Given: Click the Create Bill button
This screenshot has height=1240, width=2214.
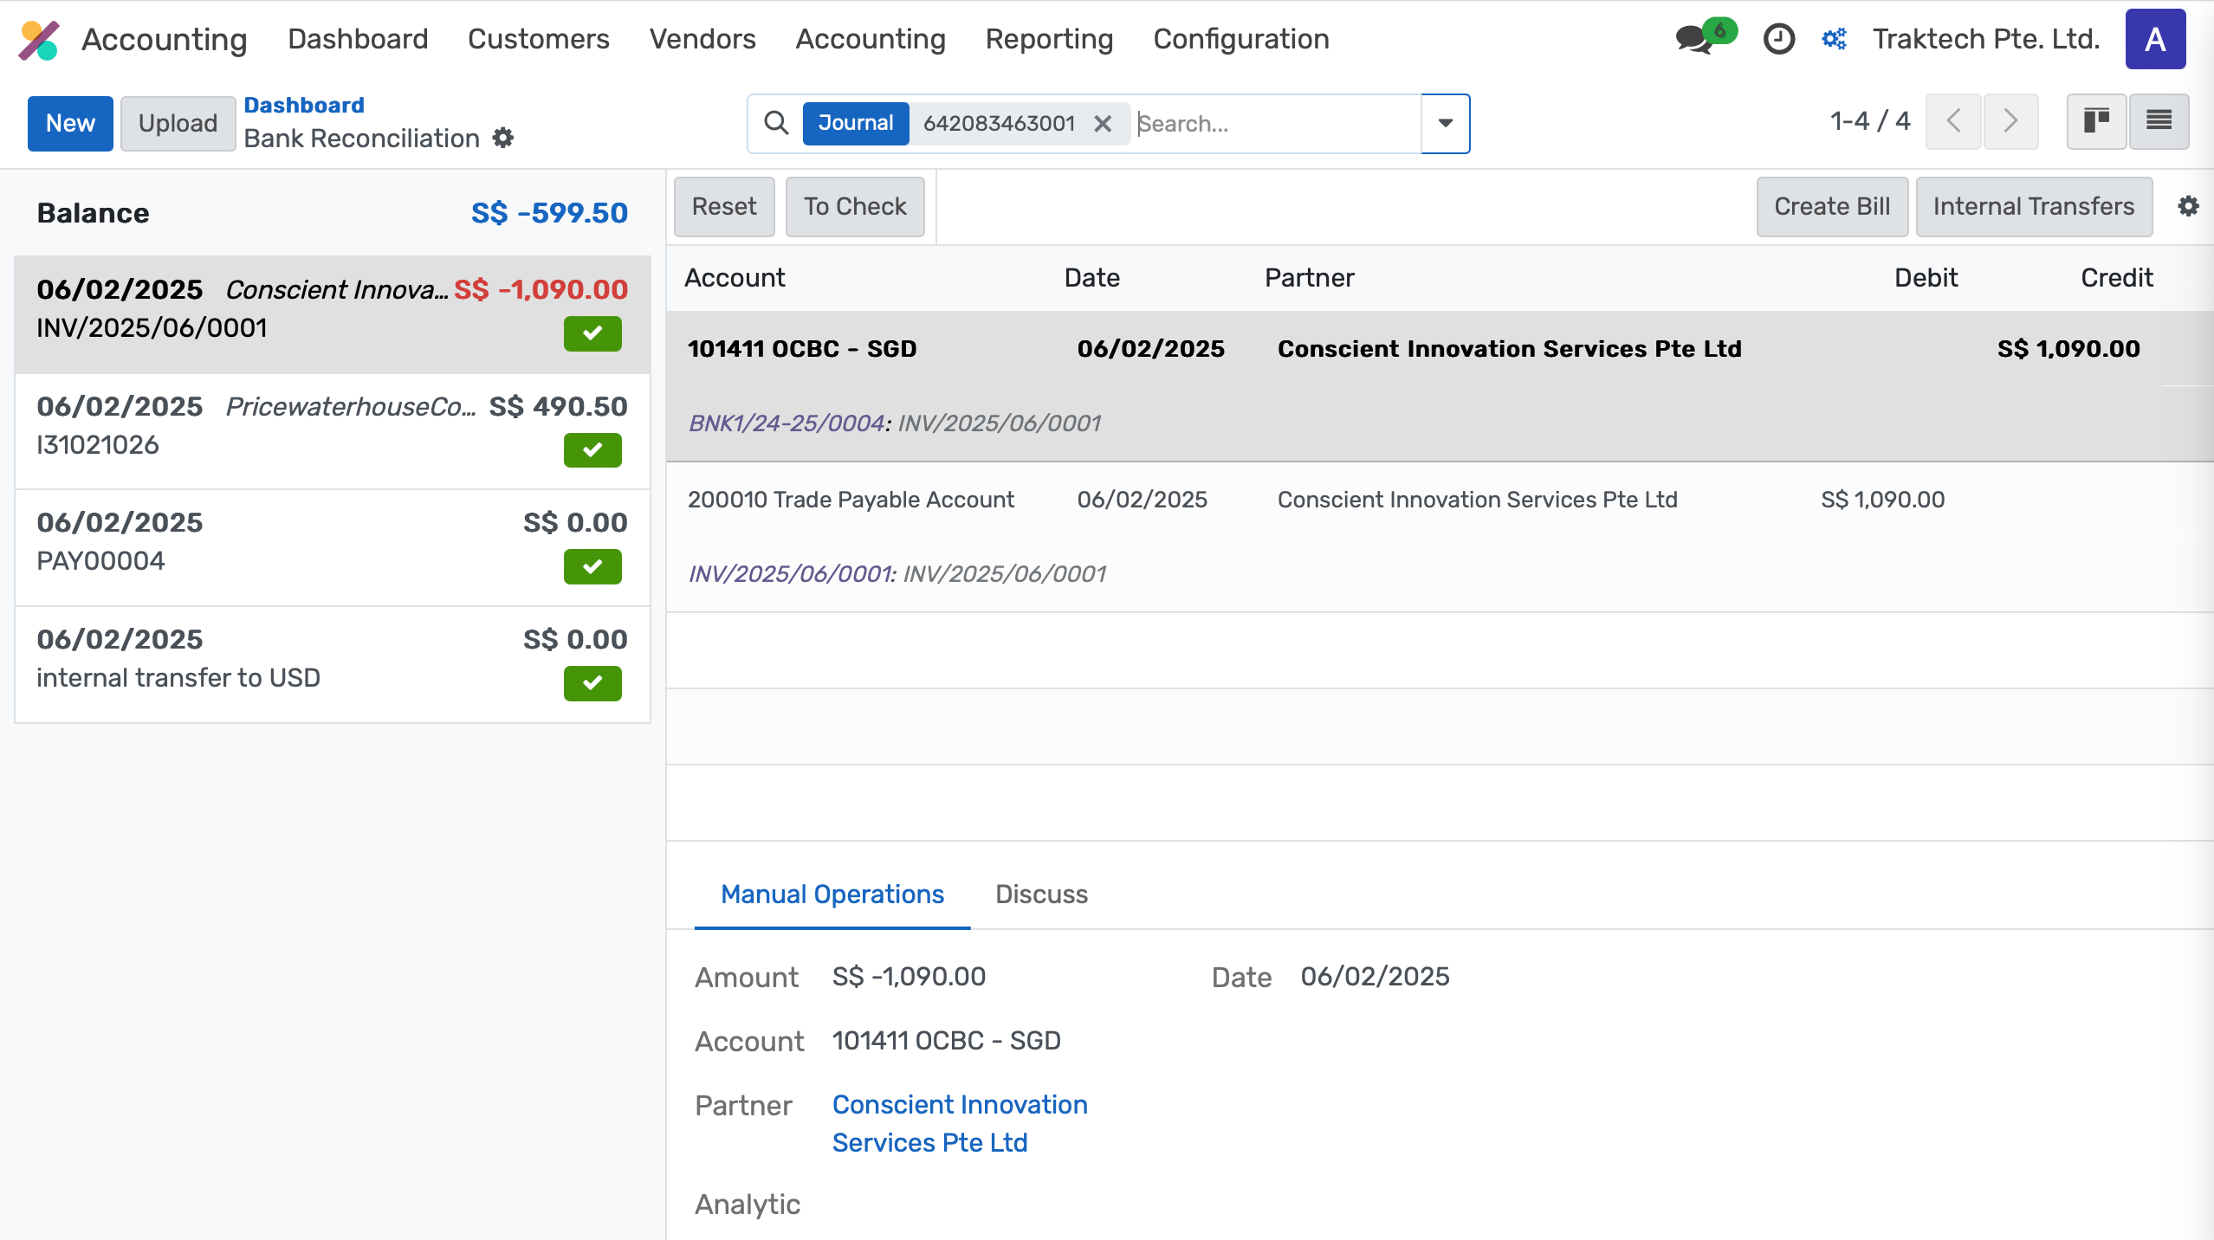Looking at the screenshot, I should 1831,206.
